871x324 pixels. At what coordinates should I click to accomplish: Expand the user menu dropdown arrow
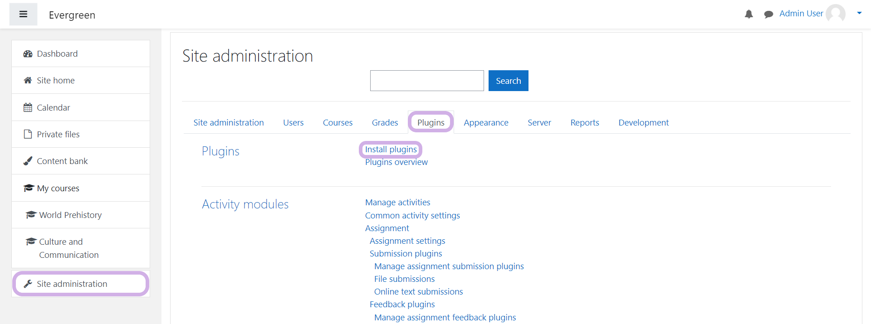coord(859,13)
